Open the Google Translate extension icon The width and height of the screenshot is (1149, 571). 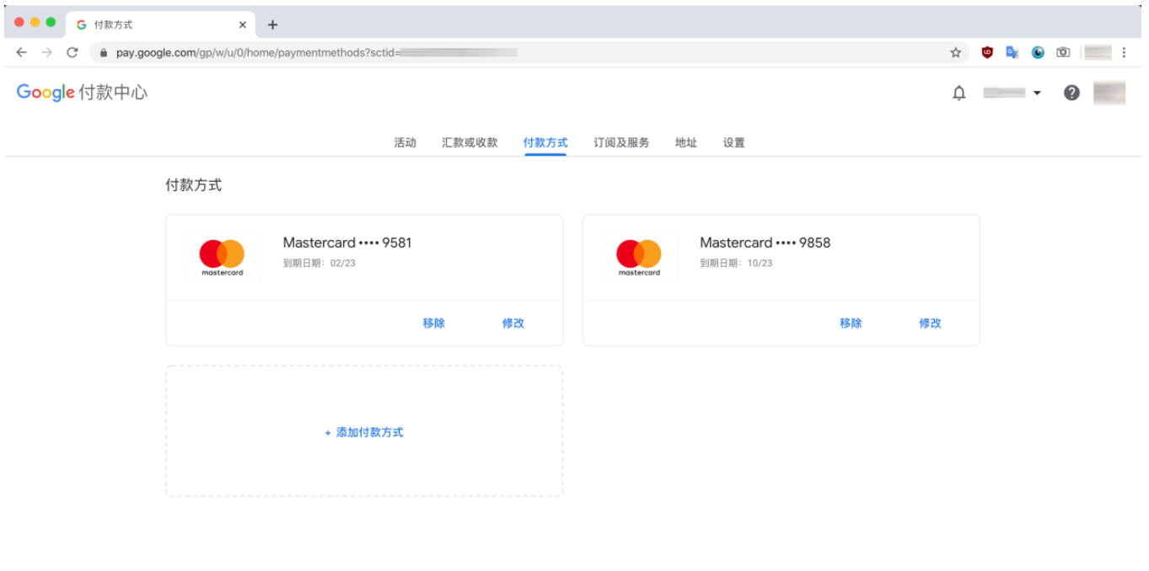pyautogui.click(x=1012, y=52)
